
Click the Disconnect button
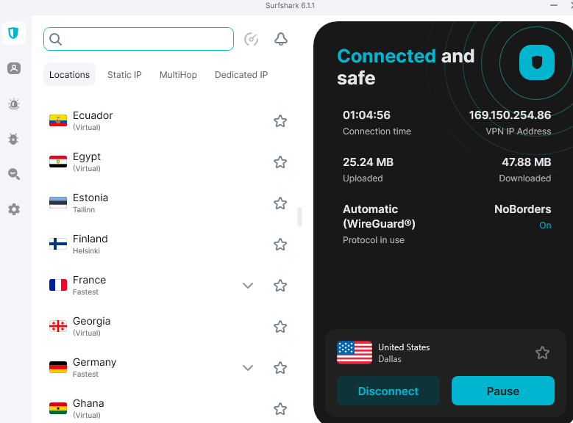click(388, 391)
